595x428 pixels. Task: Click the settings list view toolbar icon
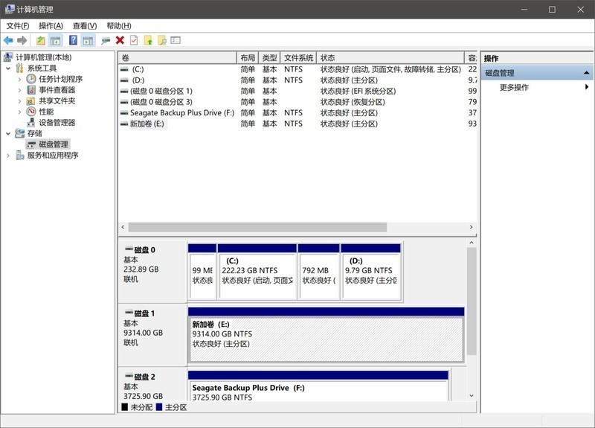click(x=176, y=40)
